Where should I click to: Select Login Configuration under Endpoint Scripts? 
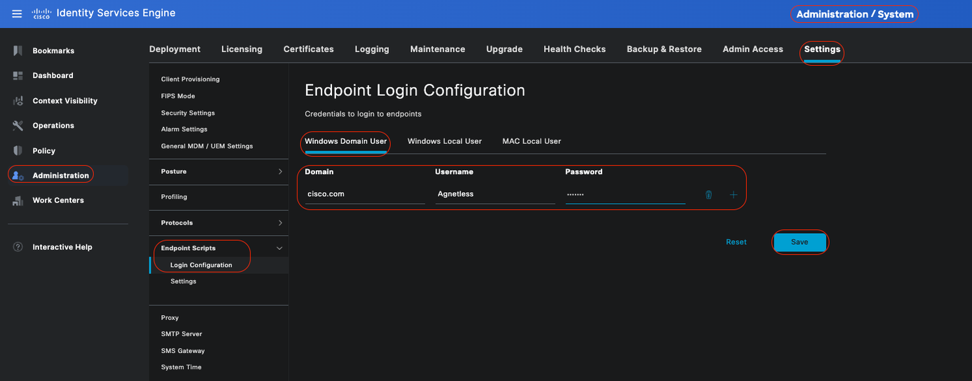tap(201, 265)
